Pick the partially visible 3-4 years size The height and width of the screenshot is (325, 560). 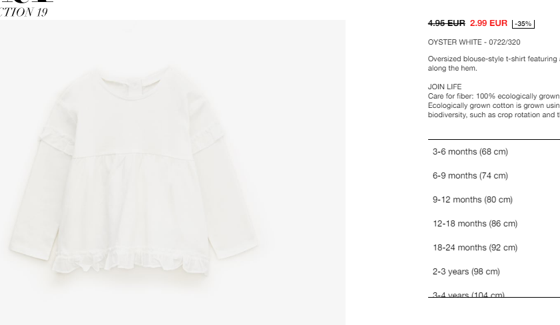point(468,294)
